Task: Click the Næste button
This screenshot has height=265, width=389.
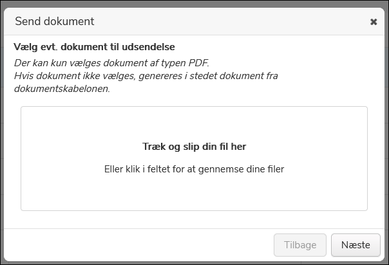Action: (356, 245)
